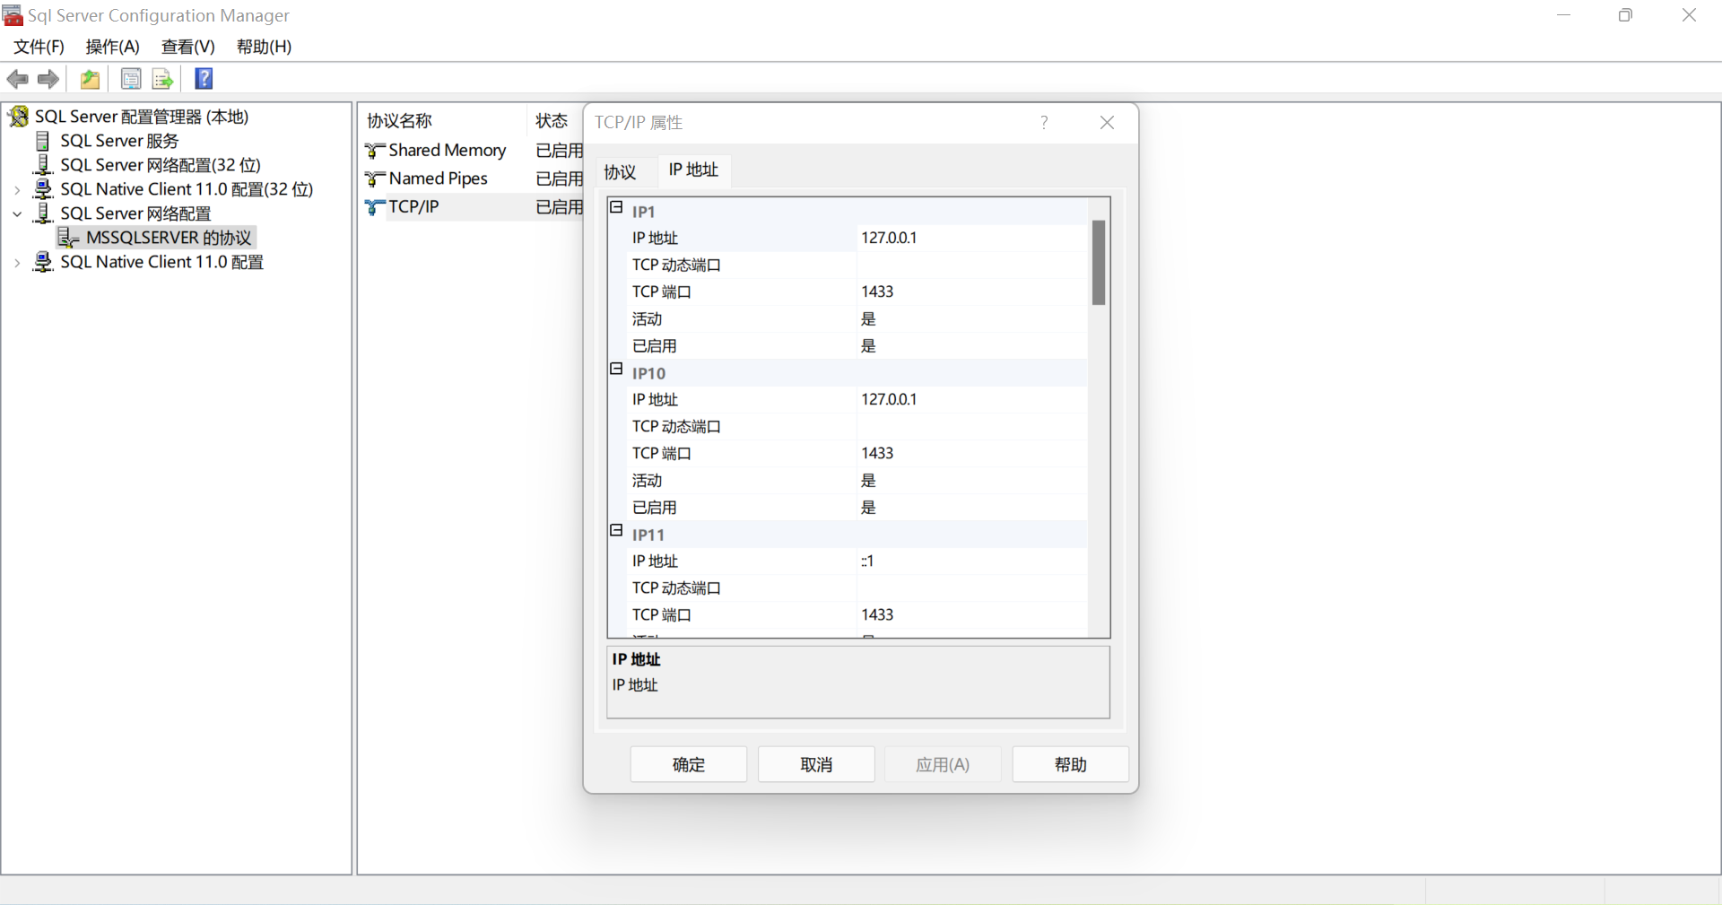Click the SQL Server 配置管理器 root icon

click(x=18, y=117)
